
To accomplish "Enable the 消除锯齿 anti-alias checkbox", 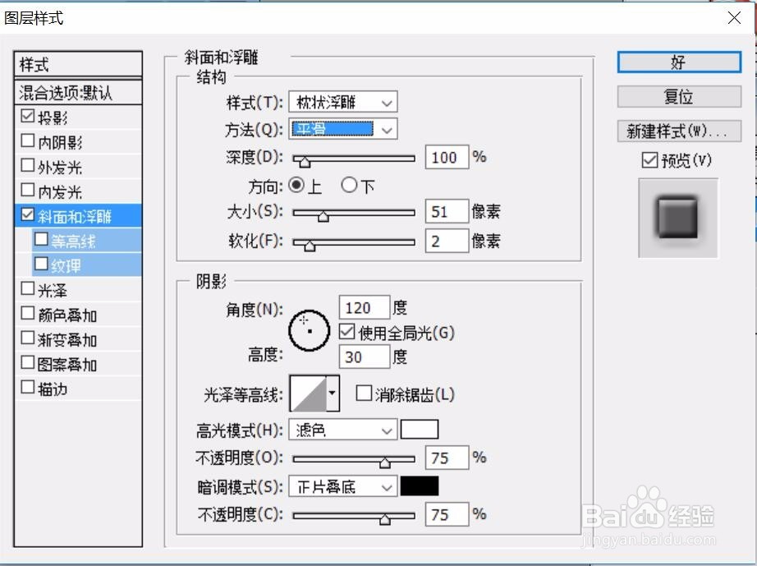I will click(x=364, y=393).
